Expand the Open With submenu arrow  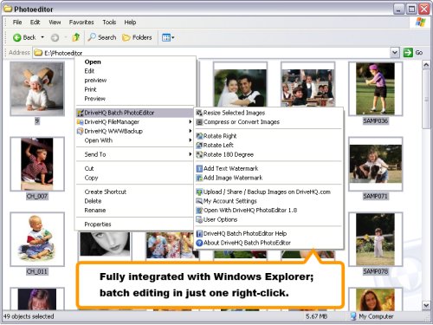(191, 140)
